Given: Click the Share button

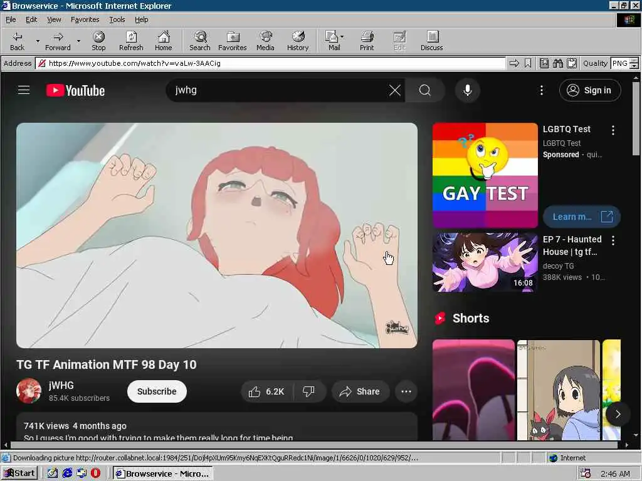Looking at the screenshot, I should (x=360, y=391).
